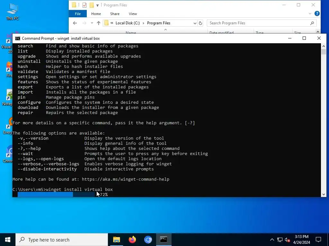Click the aka.ms/winget-command-help URL text
This screenshot has height=246, width=329.
[126, 179]
